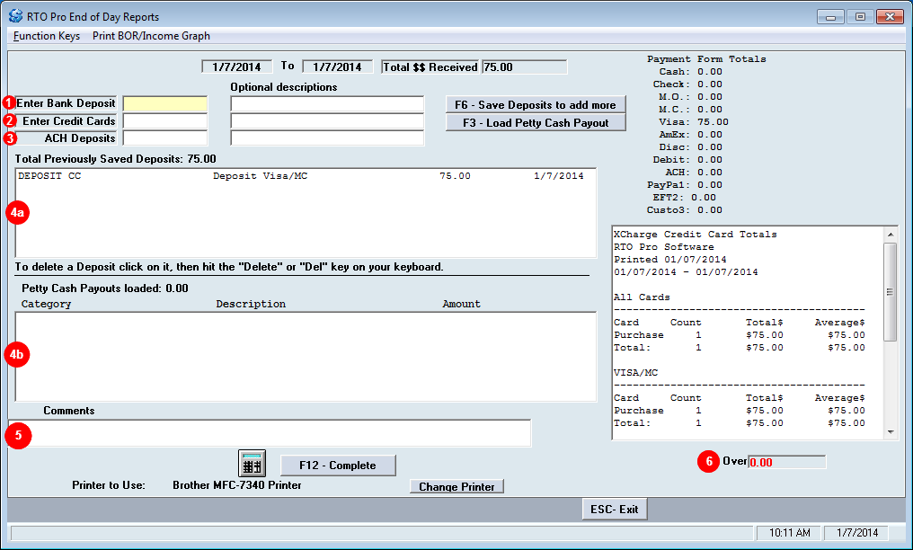Click the Comments text box

(x=270, y=433)
